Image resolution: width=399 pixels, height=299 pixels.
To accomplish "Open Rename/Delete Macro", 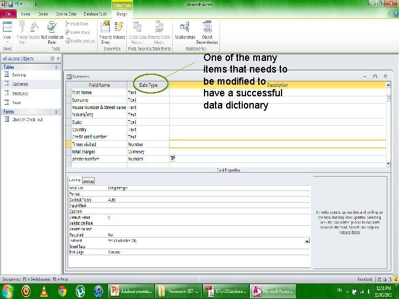I will (159, 32).
